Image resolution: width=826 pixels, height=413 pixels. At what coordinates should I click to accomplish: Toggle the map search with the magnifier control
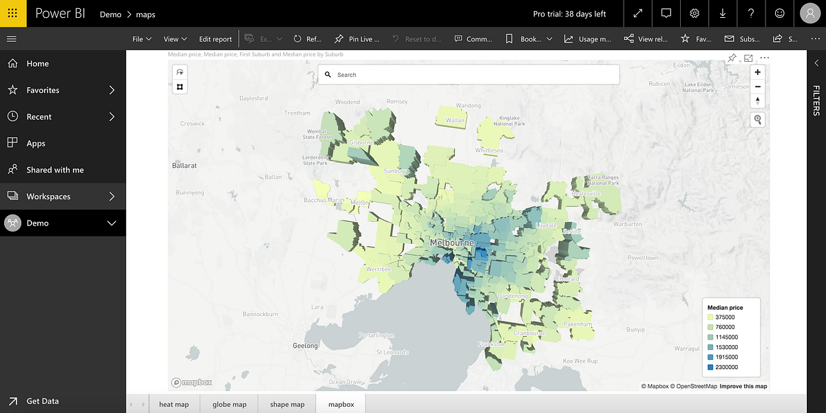757,119
